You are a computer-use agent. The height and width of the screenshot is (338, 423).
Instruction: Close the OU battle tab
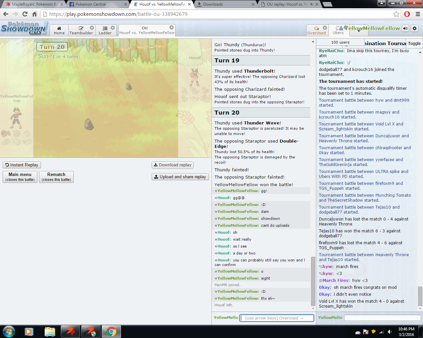(172, 27)
